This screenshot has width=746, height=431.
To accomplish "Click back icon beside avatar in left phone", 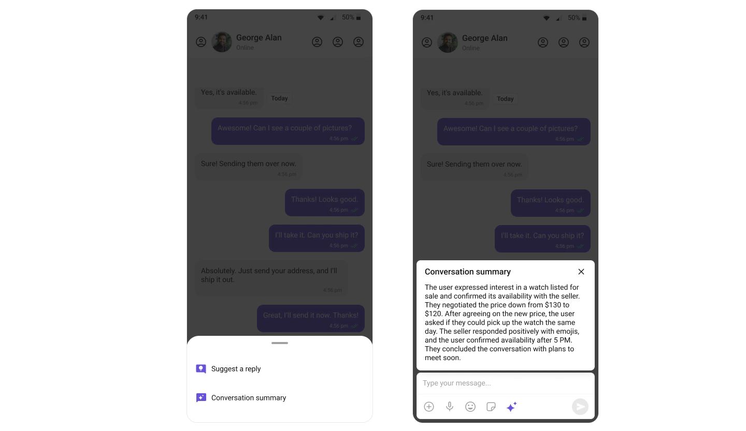I will pyautogui.click(x=201, y=42).
